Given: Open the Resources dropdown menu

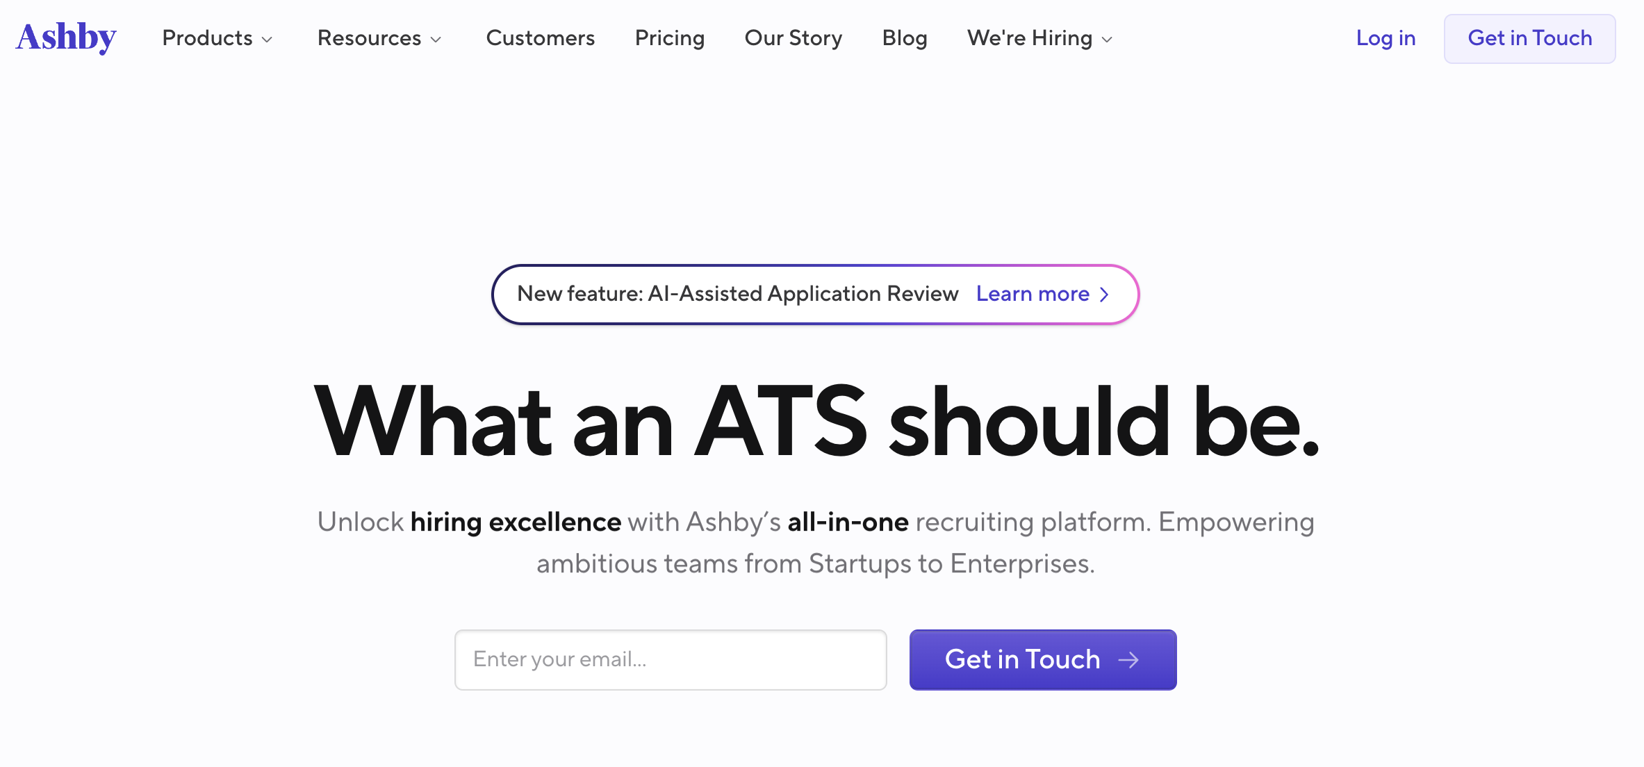Looking at the screenshot, I should coord(370,39).
